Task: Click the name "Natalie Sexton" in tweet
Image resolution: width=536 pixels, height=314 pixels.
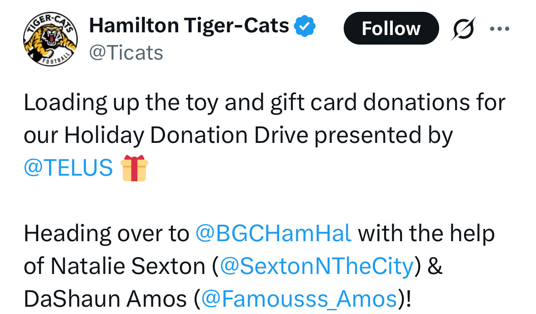Action: click(x=128, y=266)
